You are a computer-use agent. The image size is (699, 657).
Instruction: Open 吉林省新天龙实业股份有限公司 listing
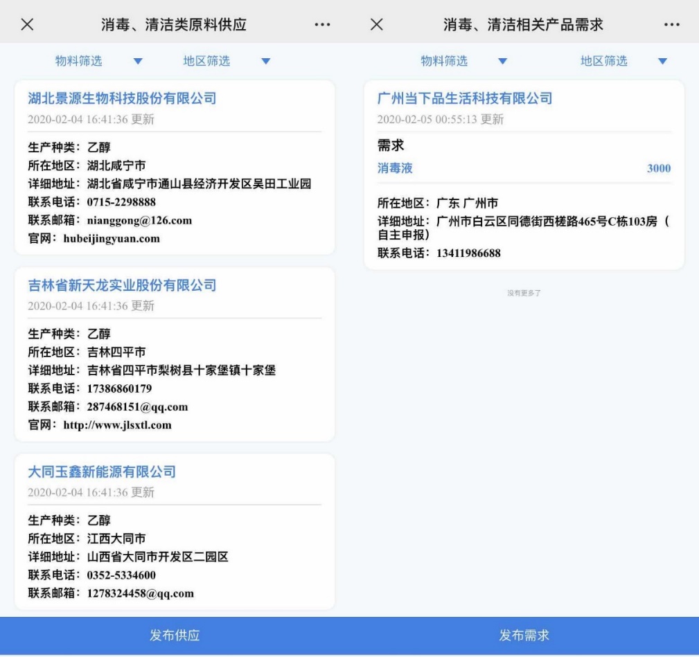pyautogui.click(x=122, y=285)
